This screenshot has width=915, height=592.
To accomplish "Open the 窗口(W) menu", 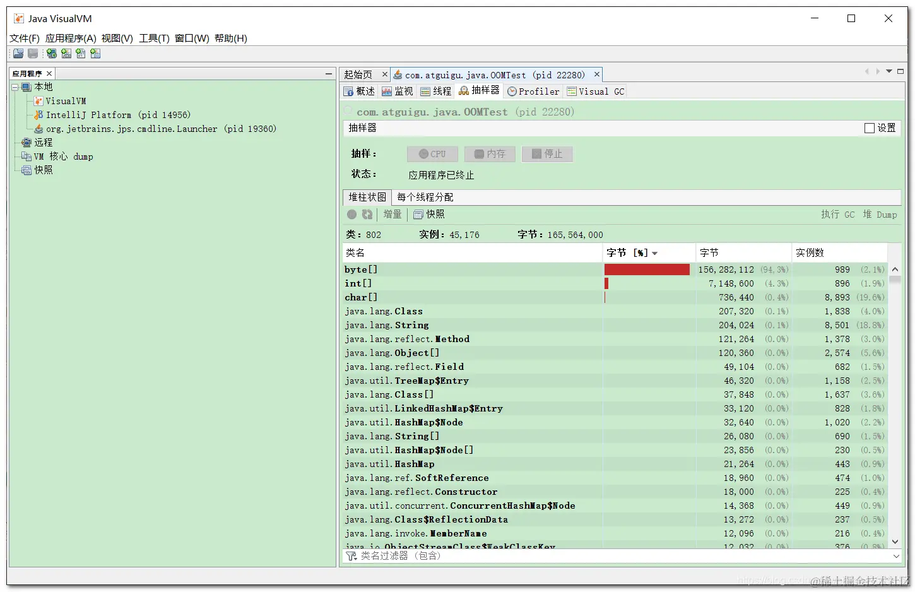I will [x=192, y=38].
